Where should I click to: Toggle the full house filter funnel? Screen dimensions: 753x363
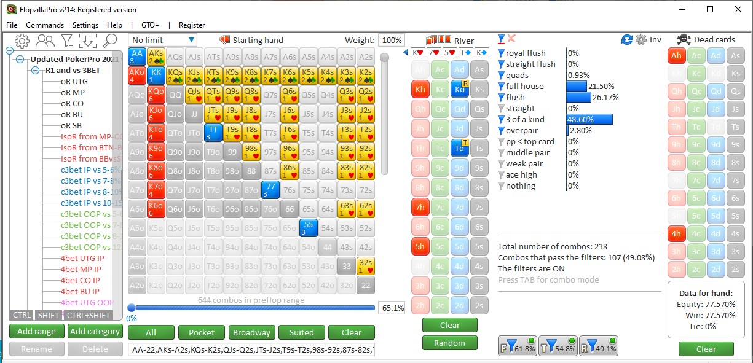pyautogui.click(x=501, y=87)
